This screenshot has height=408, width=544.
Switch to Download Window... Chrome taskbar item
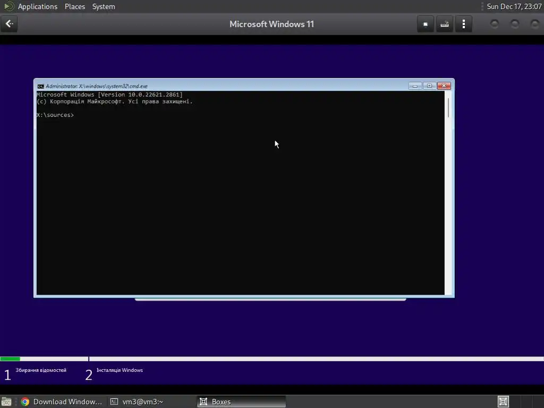(x=62, y=402)
